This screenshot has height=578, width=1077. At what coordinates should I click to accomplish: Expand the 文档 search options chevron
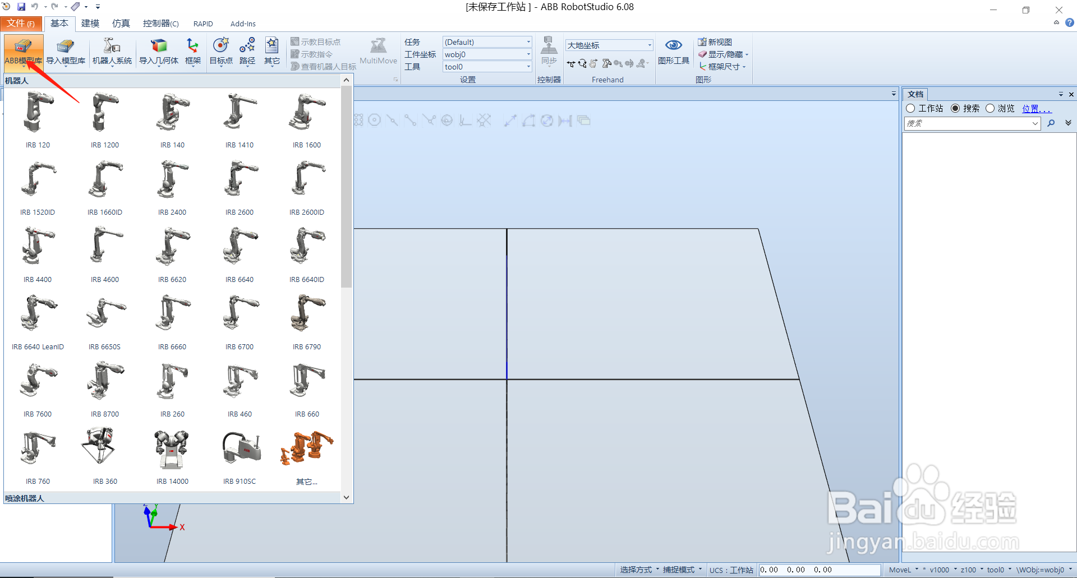click(1068, 123)
